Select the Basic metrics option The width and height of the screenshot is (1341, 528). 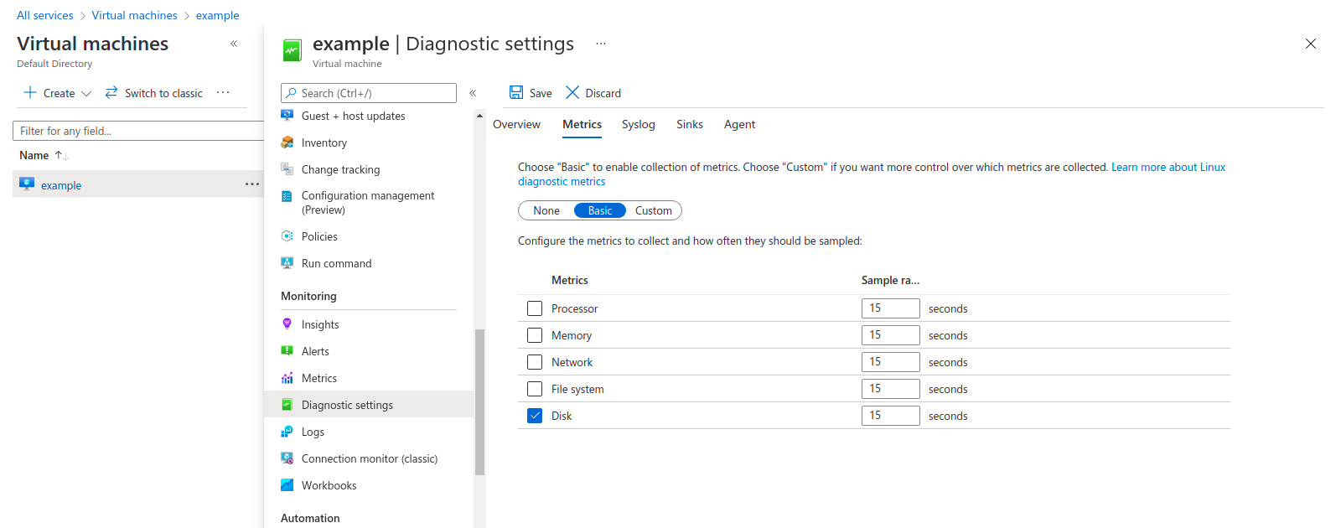coord(600,210)
